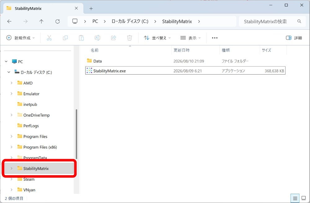Image resolution: width=310 pixels, height=203 pixels.
Task: Expand the AMD folder node
Action: click(11, 83)
